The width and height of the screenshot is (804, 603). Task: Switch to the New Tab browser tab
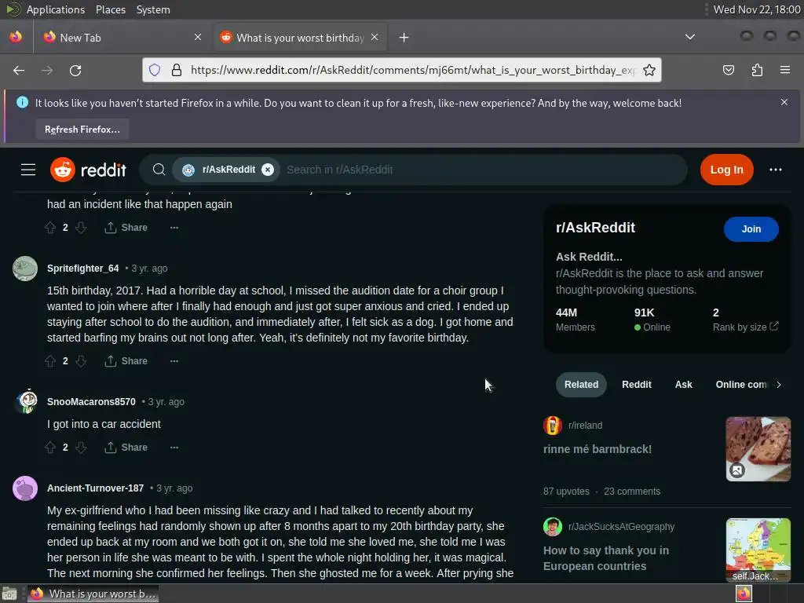122,38
